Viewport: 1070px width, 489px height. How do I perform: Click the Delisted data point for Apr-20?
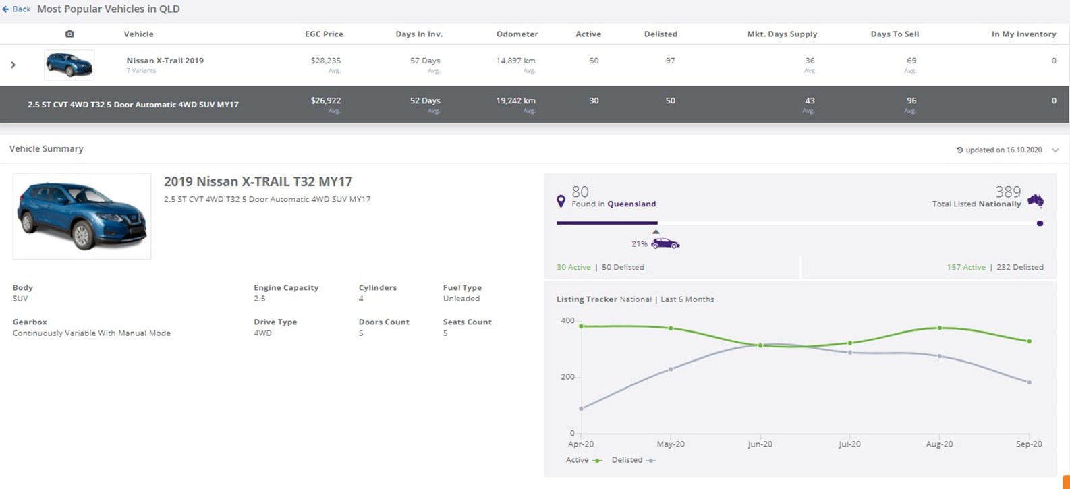click(581, 409)
